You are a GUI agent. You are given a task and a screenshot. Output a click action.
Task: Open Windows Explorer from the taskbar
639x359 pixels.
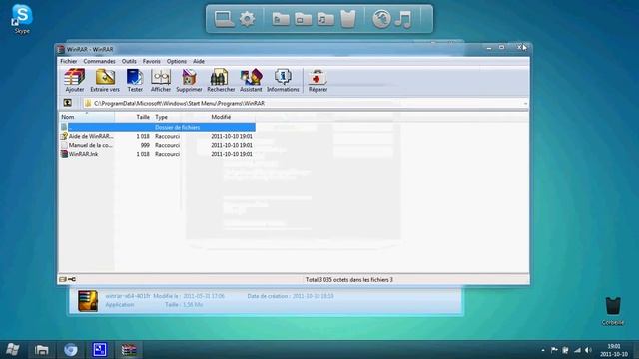click(42, 350)
